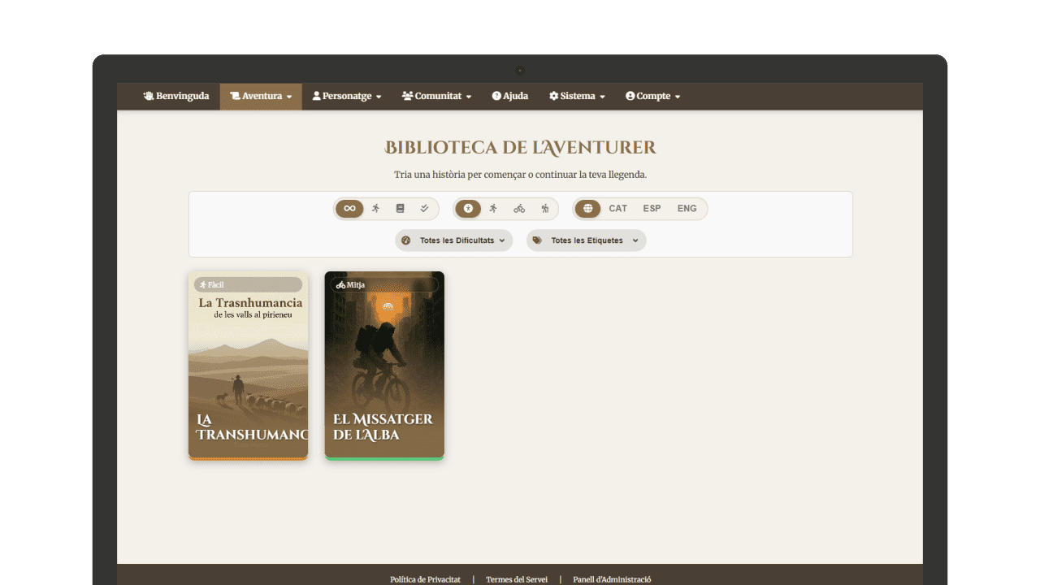Open the Política de Privacitat link

point(425,579)
